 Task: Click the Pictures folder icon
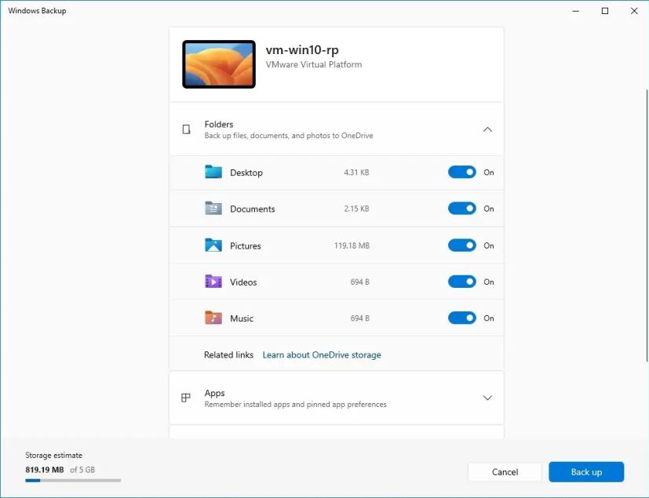[213, 245]
